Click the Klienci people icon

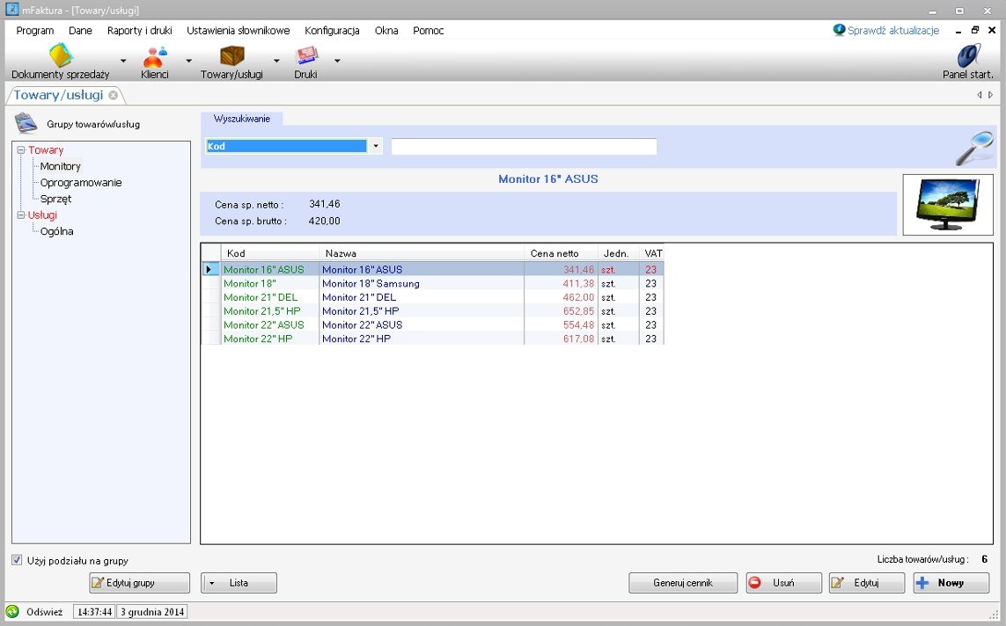pos(155,56)
